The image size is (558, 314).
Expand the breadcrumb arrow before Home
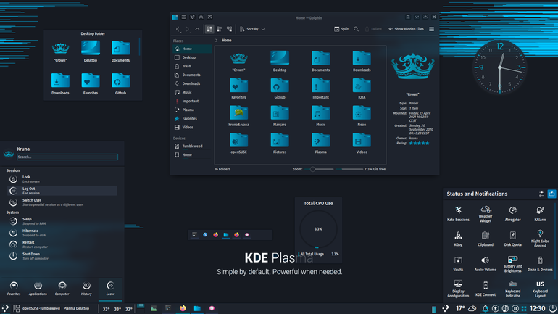(x=217, y=40)
